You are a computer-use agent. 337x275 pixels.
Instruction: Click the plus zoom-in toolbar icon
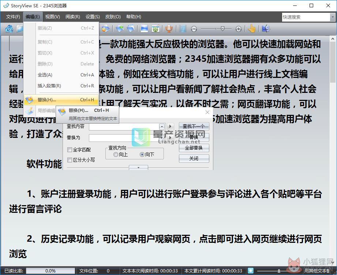238,29
